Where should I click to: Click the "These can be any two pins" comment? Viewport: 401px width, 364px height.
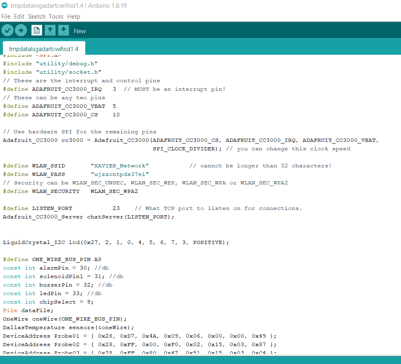coord(54,98)
